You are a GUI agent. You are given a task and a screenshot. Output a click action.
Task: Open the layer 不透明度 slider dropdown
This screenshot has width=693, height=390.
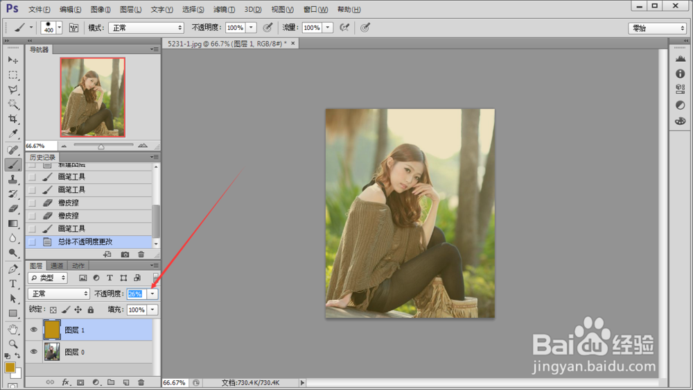coord(152,294)
